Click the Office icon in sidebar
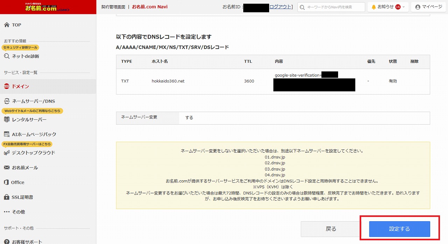Image resolution: width=448 pixels, height=244 pixels. (x=7, y=182)
